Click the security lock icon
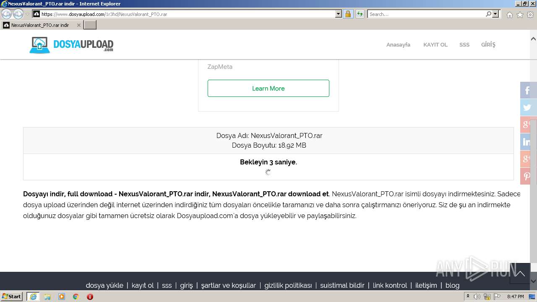Image resolution: width=537 pixels, height=302 pixels. coord(348,14)
